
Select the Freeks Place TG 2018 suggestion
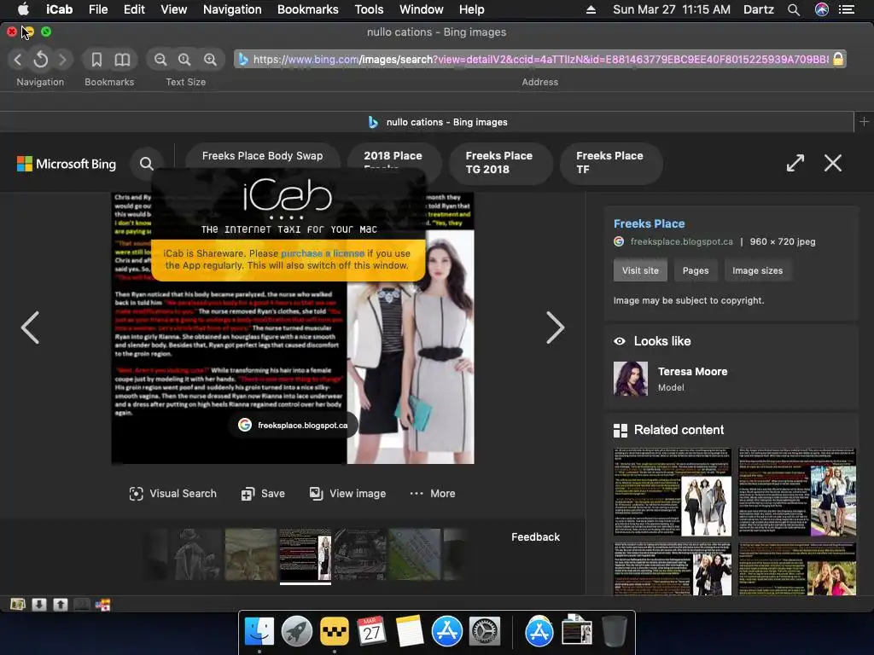pos(498,163)
